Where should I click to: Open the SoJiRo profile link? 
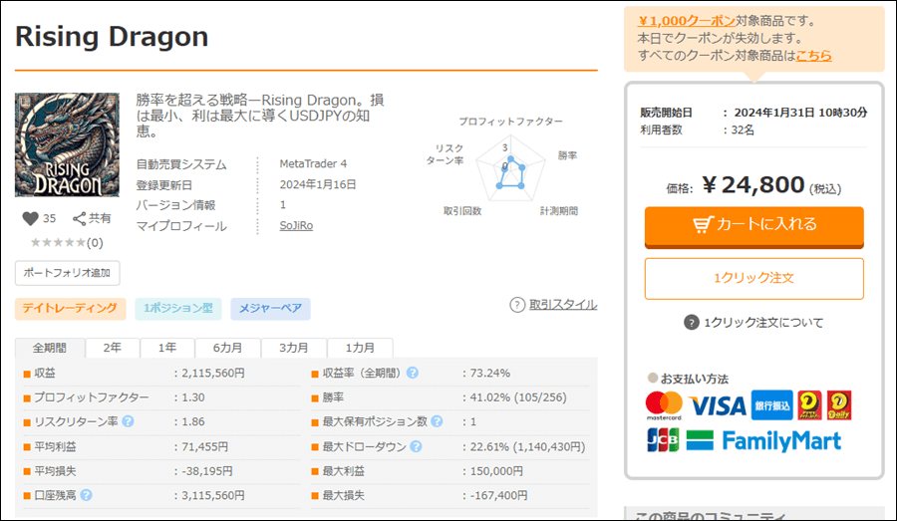(x=296, y=226)
